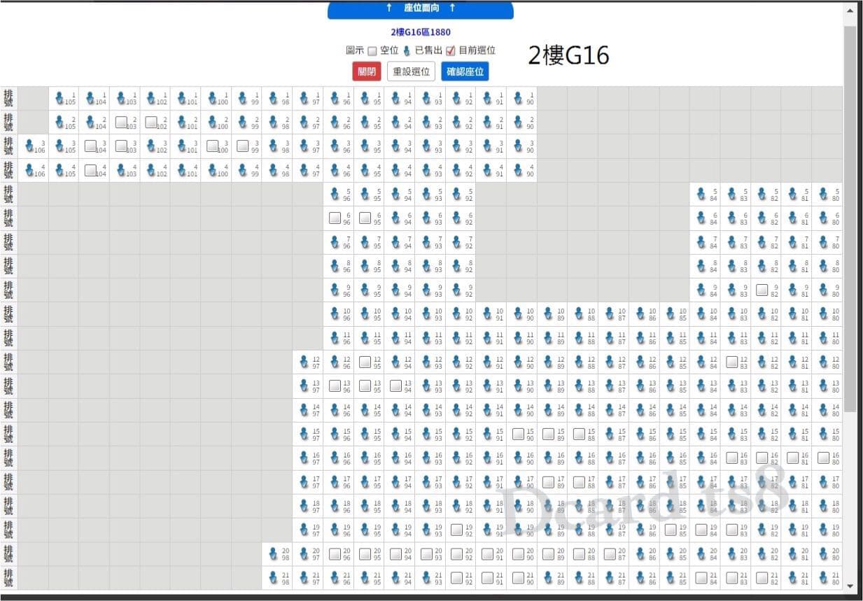Click sold seat row 21 number 81
This screenshot has height=601, width=863.
coord(793,577)
